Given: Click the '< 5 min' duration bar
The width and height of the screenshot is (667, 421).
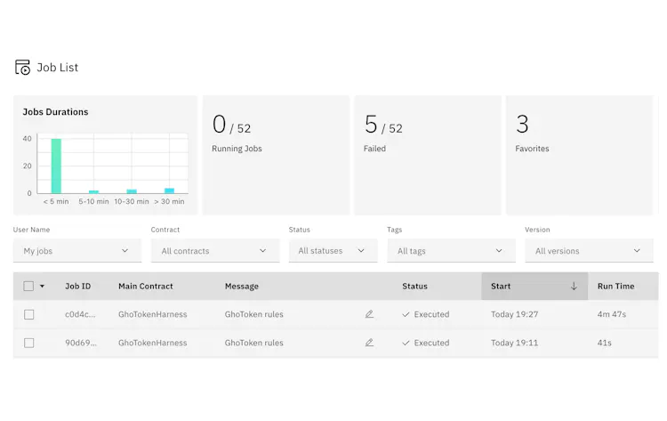Looking at the screenshot, I should (x=56, y=166).
